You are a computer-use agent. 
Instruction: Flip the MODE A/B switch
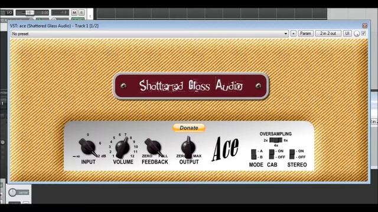[253, 154]
